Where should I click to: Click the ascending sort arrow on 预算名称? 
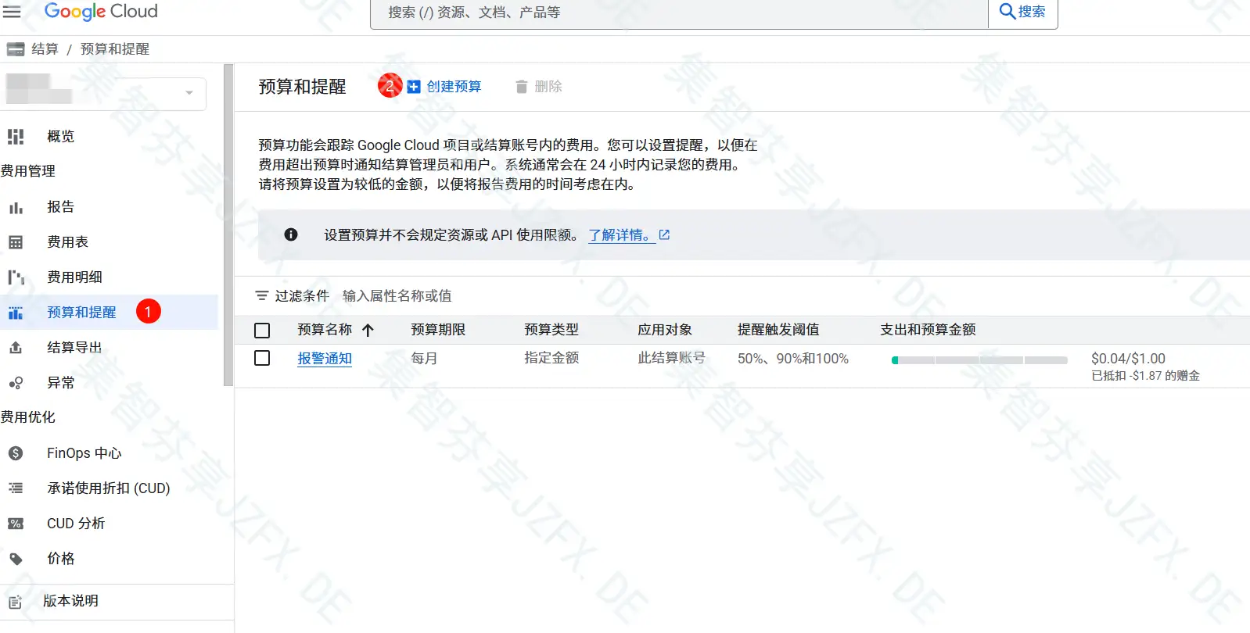pyautogui.click(x=368, y=330)
